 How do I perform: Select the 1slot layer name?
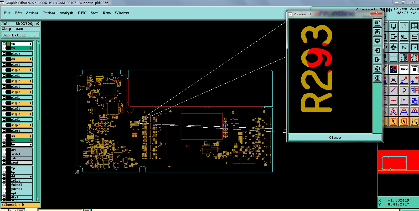click(21, 181)
